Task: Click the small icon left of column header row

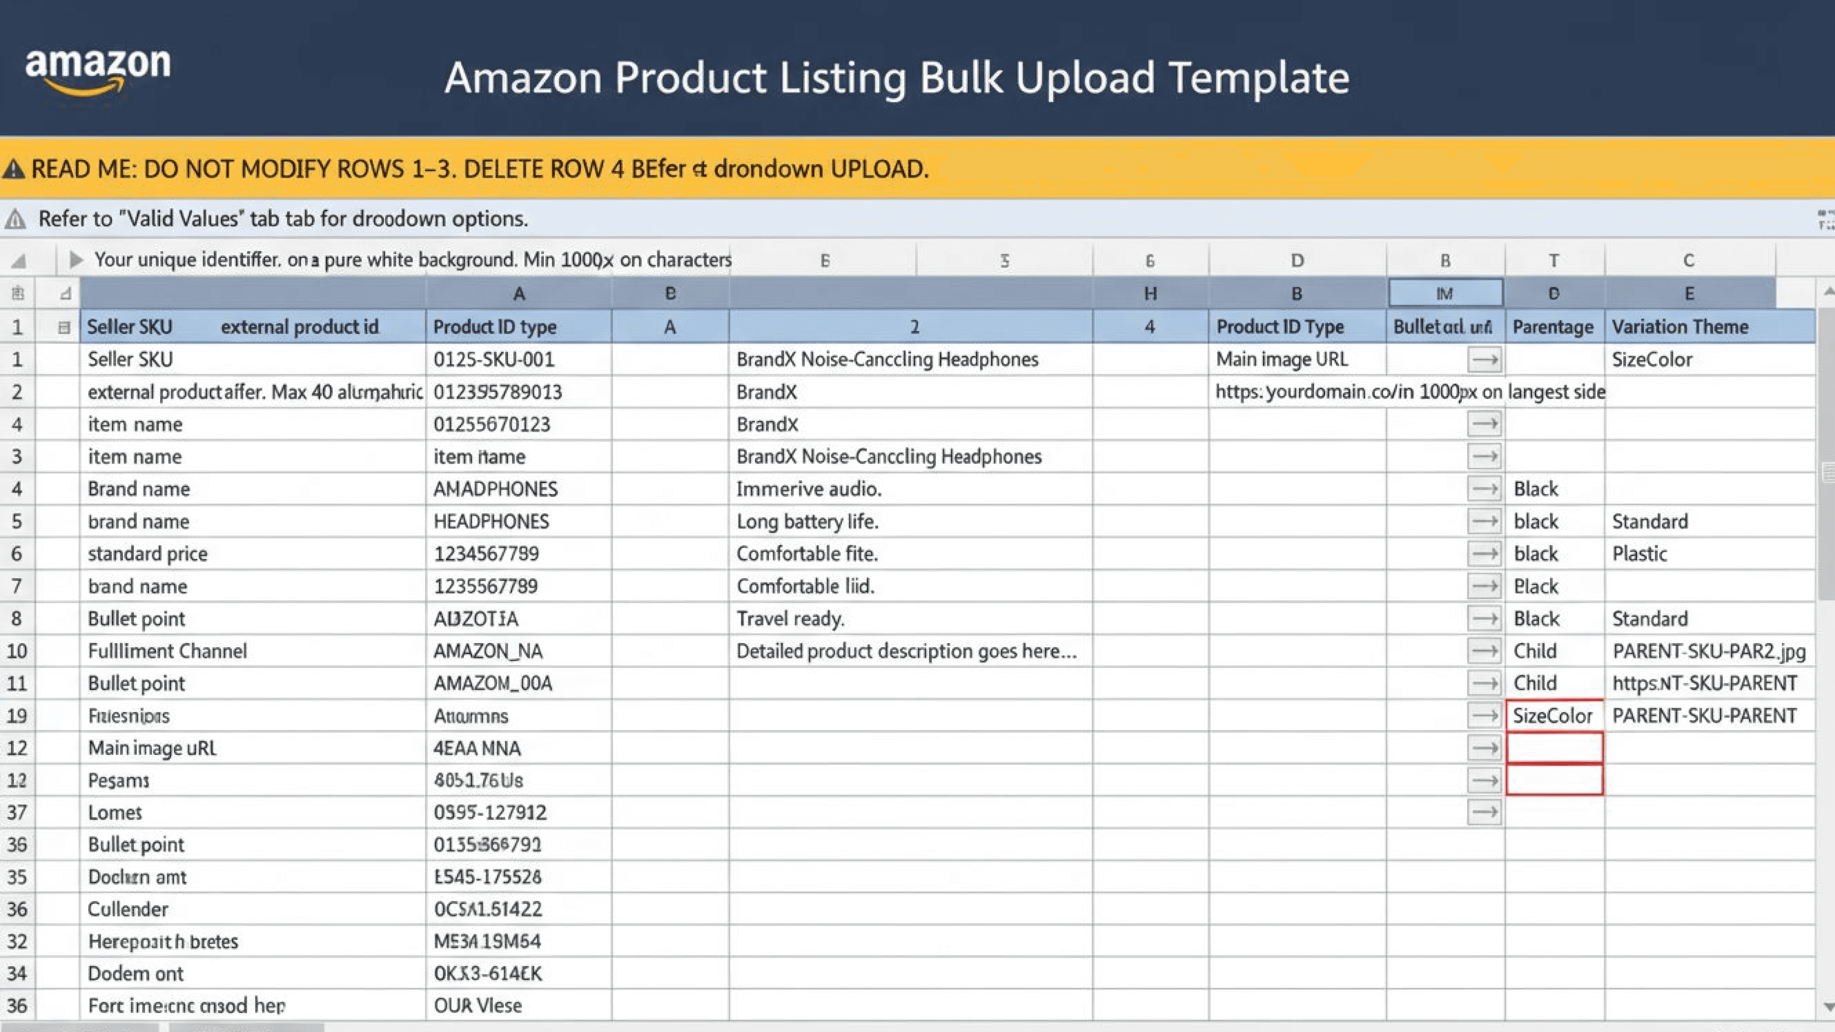Action: 18,293
